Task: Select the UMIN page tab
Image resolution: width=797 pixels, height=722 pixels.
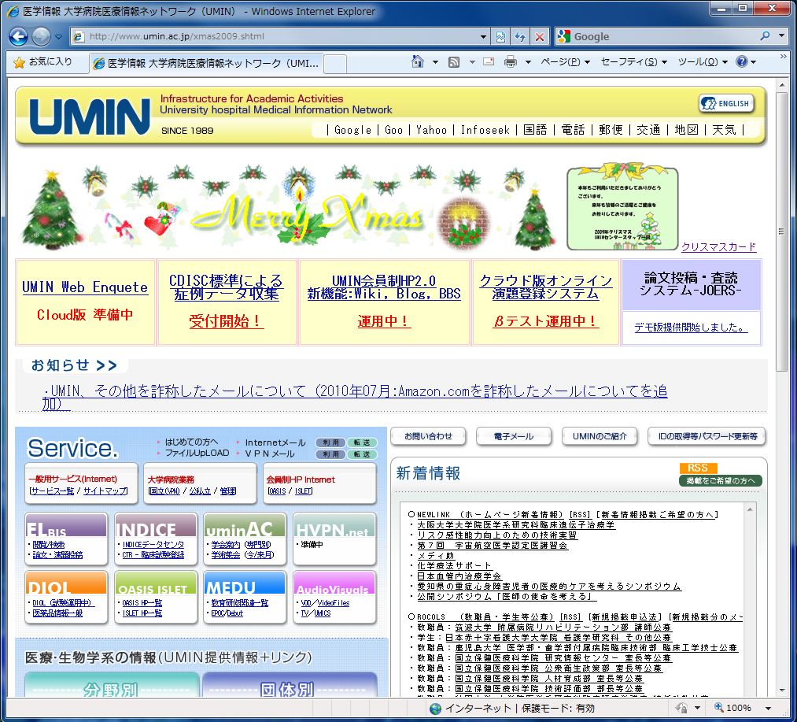Action: (x=206, y=63)
